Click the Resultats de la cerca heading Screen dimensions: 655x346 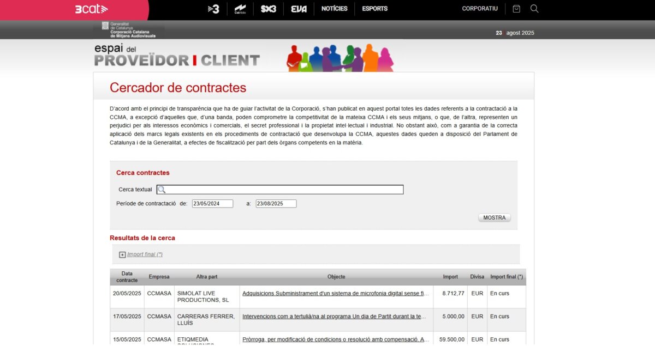(x=142, y=238)
